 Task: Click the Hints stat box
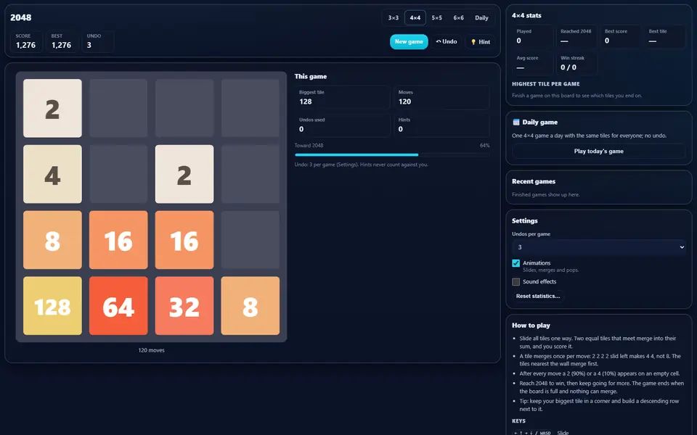tap(441, 125)
